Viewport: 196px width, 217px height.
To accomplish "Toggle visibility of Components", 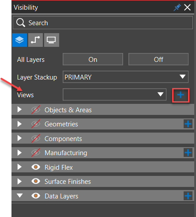I will click(36, 138).
